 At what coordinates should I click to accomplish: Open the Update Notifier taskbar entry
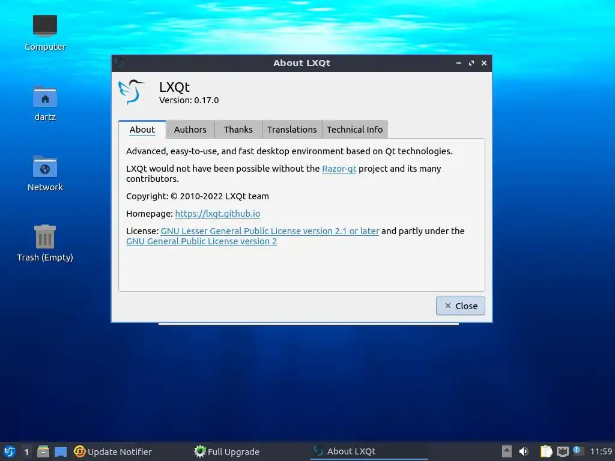112,451
